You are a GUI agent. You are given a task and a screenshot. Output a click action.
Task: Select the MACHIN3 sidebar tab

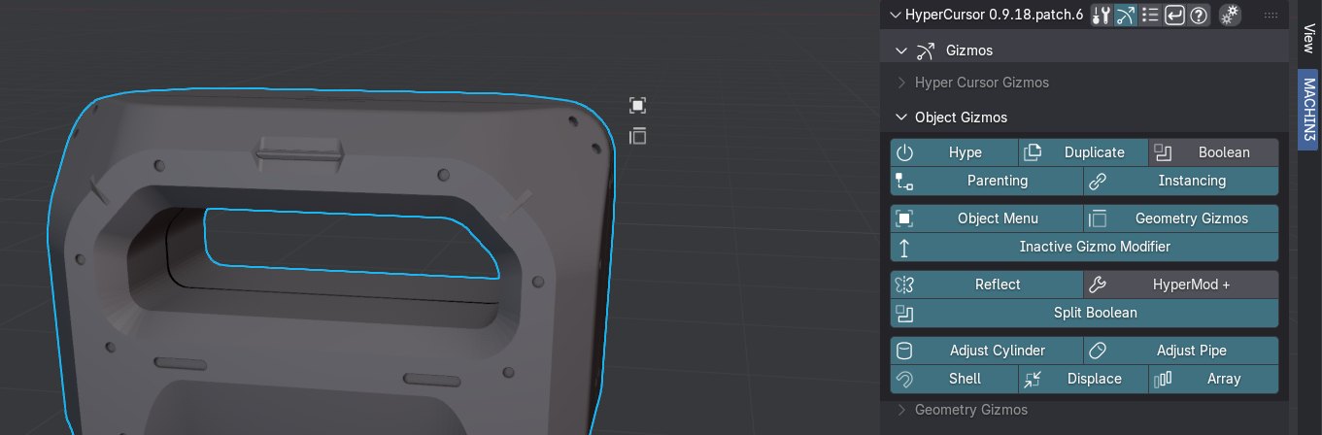1308,109
